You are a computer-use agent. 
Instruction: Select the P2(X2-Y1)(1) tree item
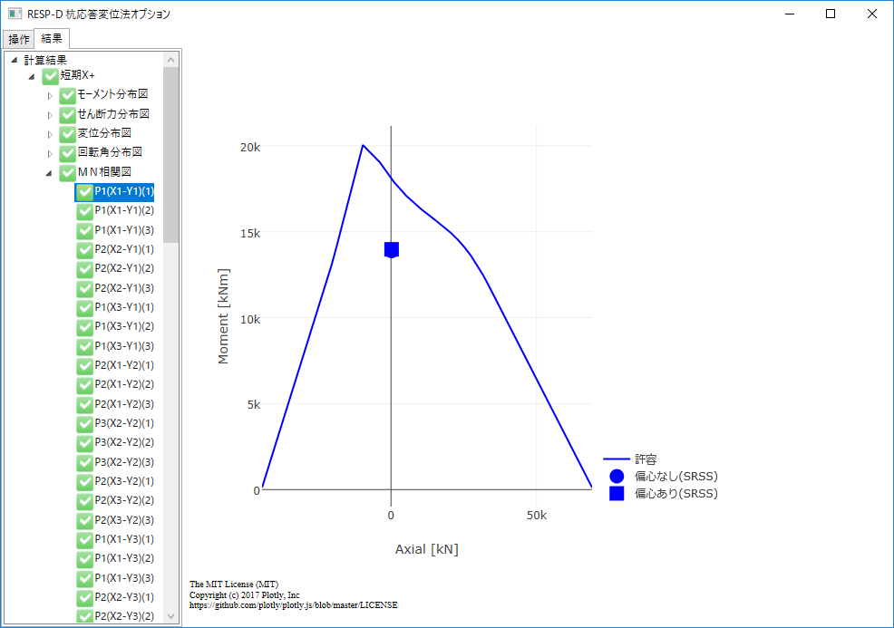124,249
